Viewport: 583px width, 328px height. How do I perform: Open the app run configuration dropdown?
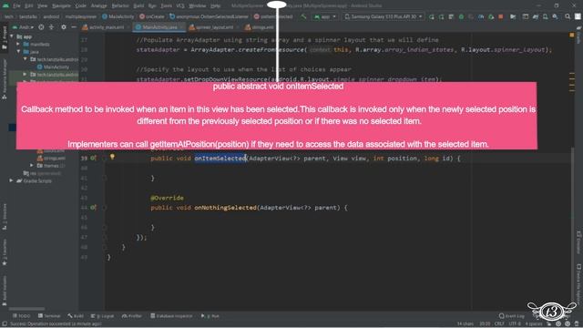(325, 16)
